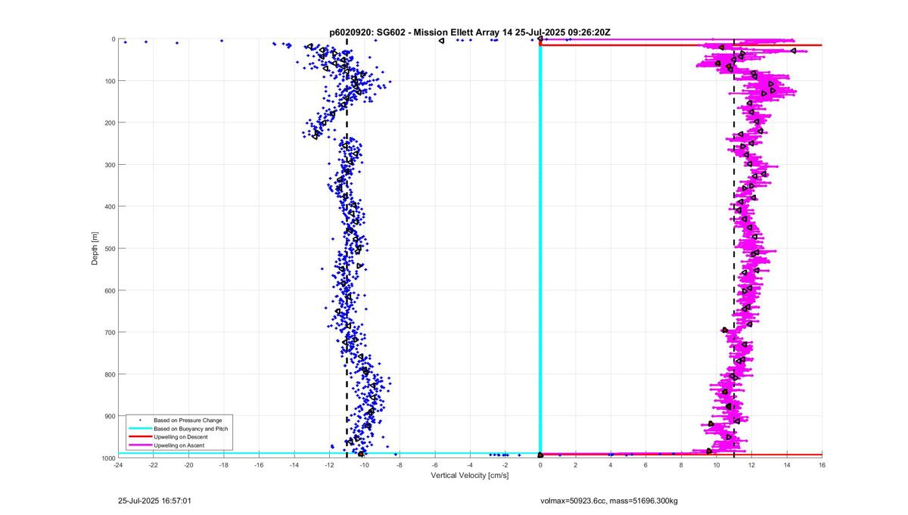
Task: Click the magenta line sample in legend
Action: click(139, 446)
